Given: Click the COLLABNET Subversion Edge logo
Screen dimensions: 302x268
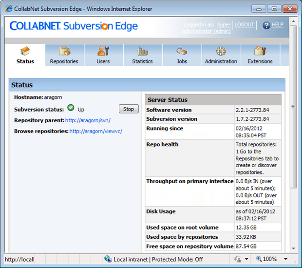Looking at the screenshot, I should click(74, 26).
